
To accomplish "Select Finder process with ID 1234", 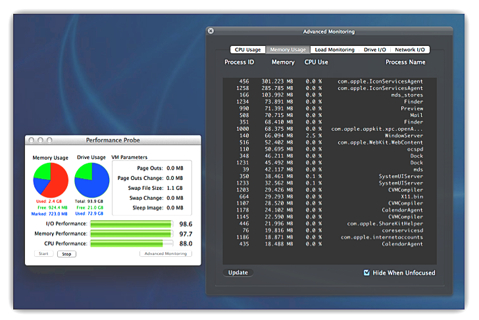I will 330,102.
